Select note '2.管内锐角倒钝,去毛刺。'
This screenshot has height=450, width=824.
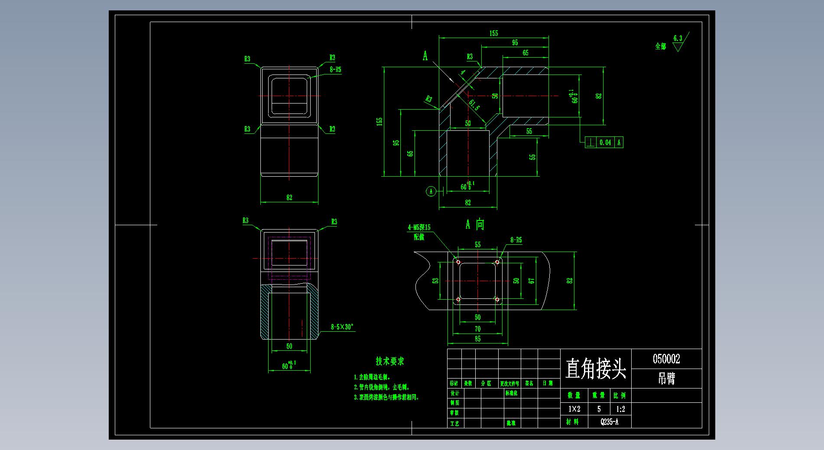coord(382,387)
